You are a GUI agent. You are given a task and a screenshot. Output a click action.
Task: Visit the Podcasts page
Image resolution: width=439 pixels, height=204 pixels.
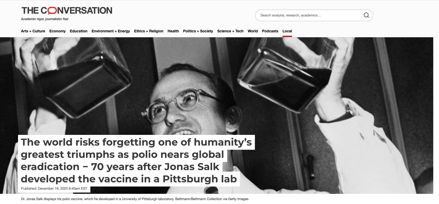tap(270, 31)
